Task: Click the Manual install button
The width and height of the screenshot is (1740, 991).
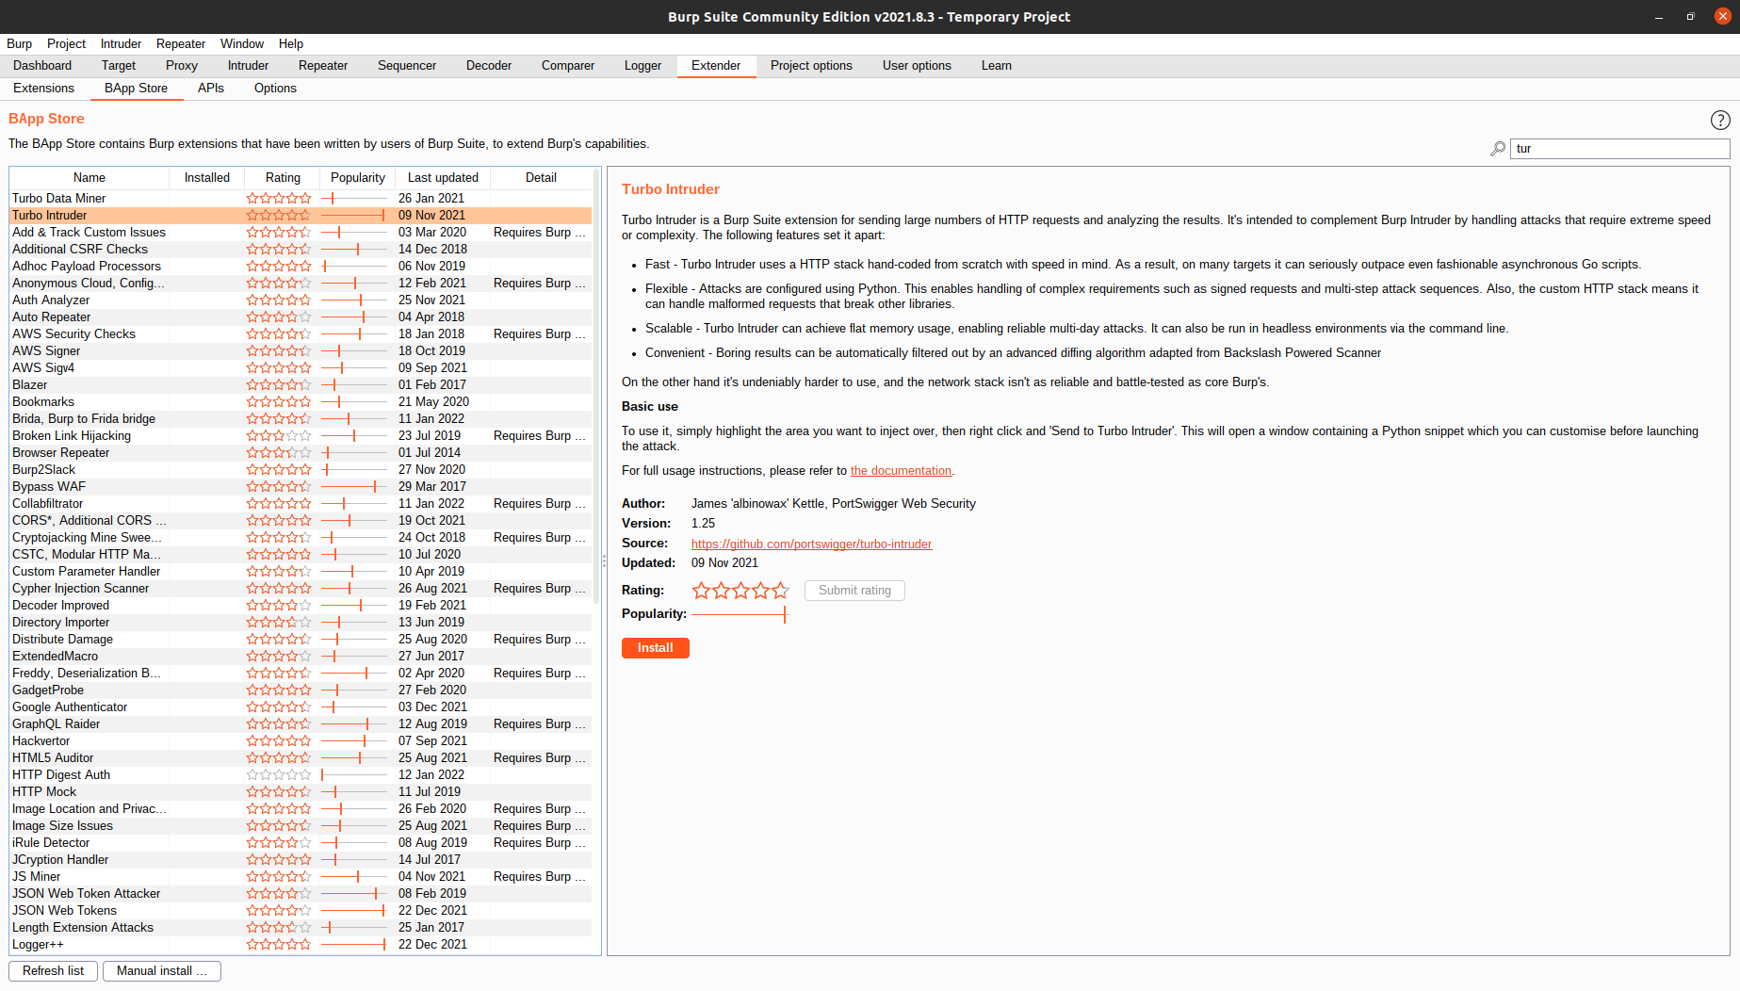Action: point(162,971)
